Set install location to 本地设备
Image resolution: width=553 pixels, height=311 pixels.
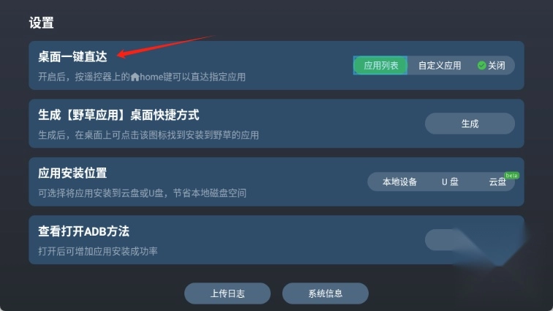pyautogui.click(x=399, y=181)
